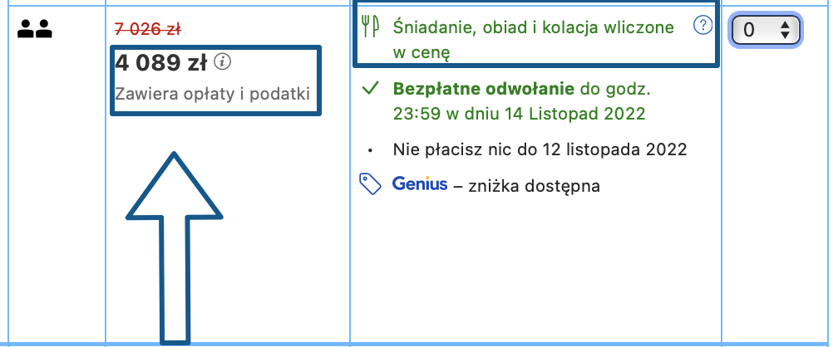The image size is (838, 347).
Task: Open the question mark help icon
Action: pyautogui.click(x=703, y=27)
